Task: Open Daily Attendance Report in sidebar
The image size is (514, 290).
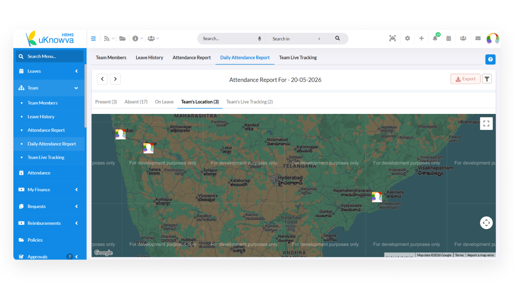Action: coord(51,144)
